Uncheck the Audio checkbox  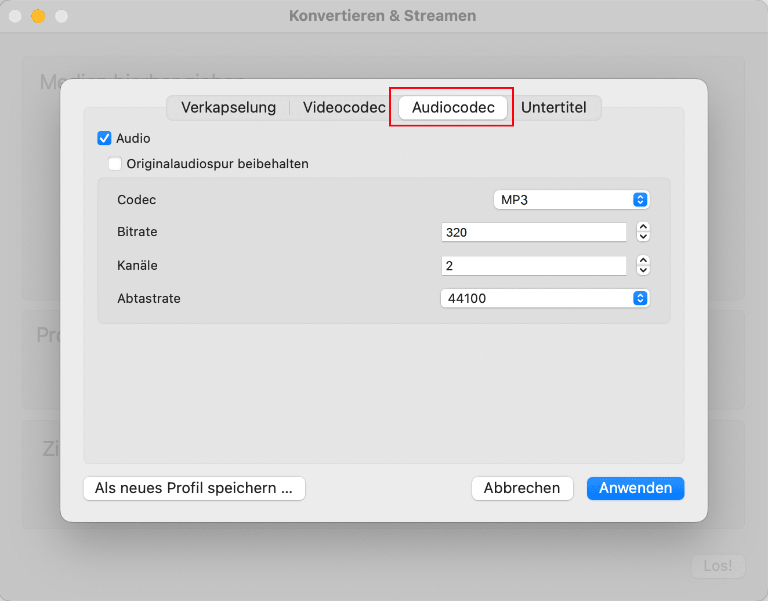pyautogui.click(x=104, y=138)
